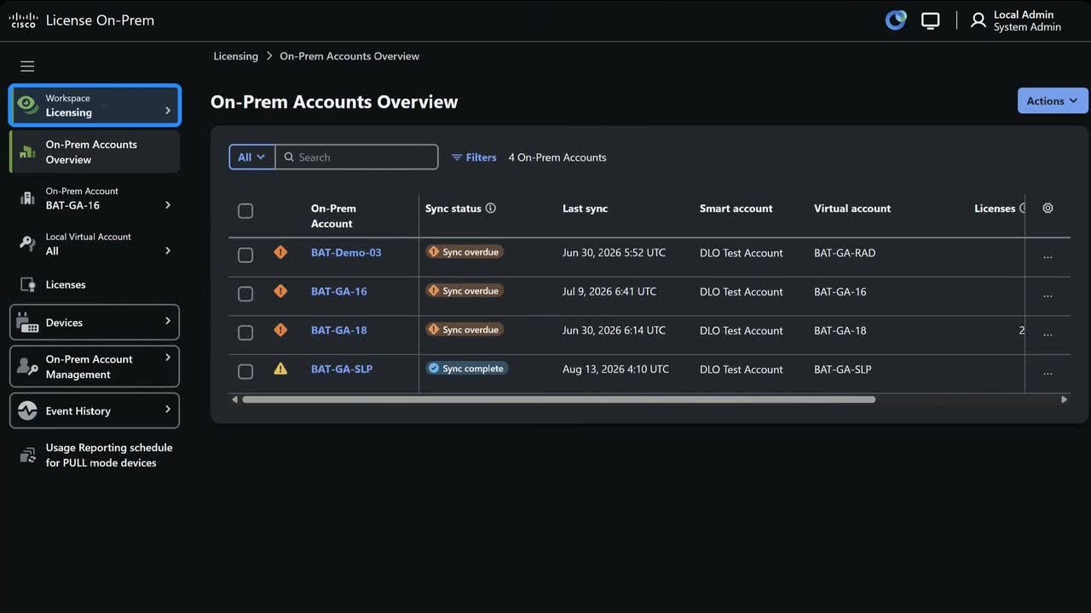Open row actions ellipsis for BAT-GA-SLP
The height and width of the screenshot is (613, 1091).
pos(1048,374)
